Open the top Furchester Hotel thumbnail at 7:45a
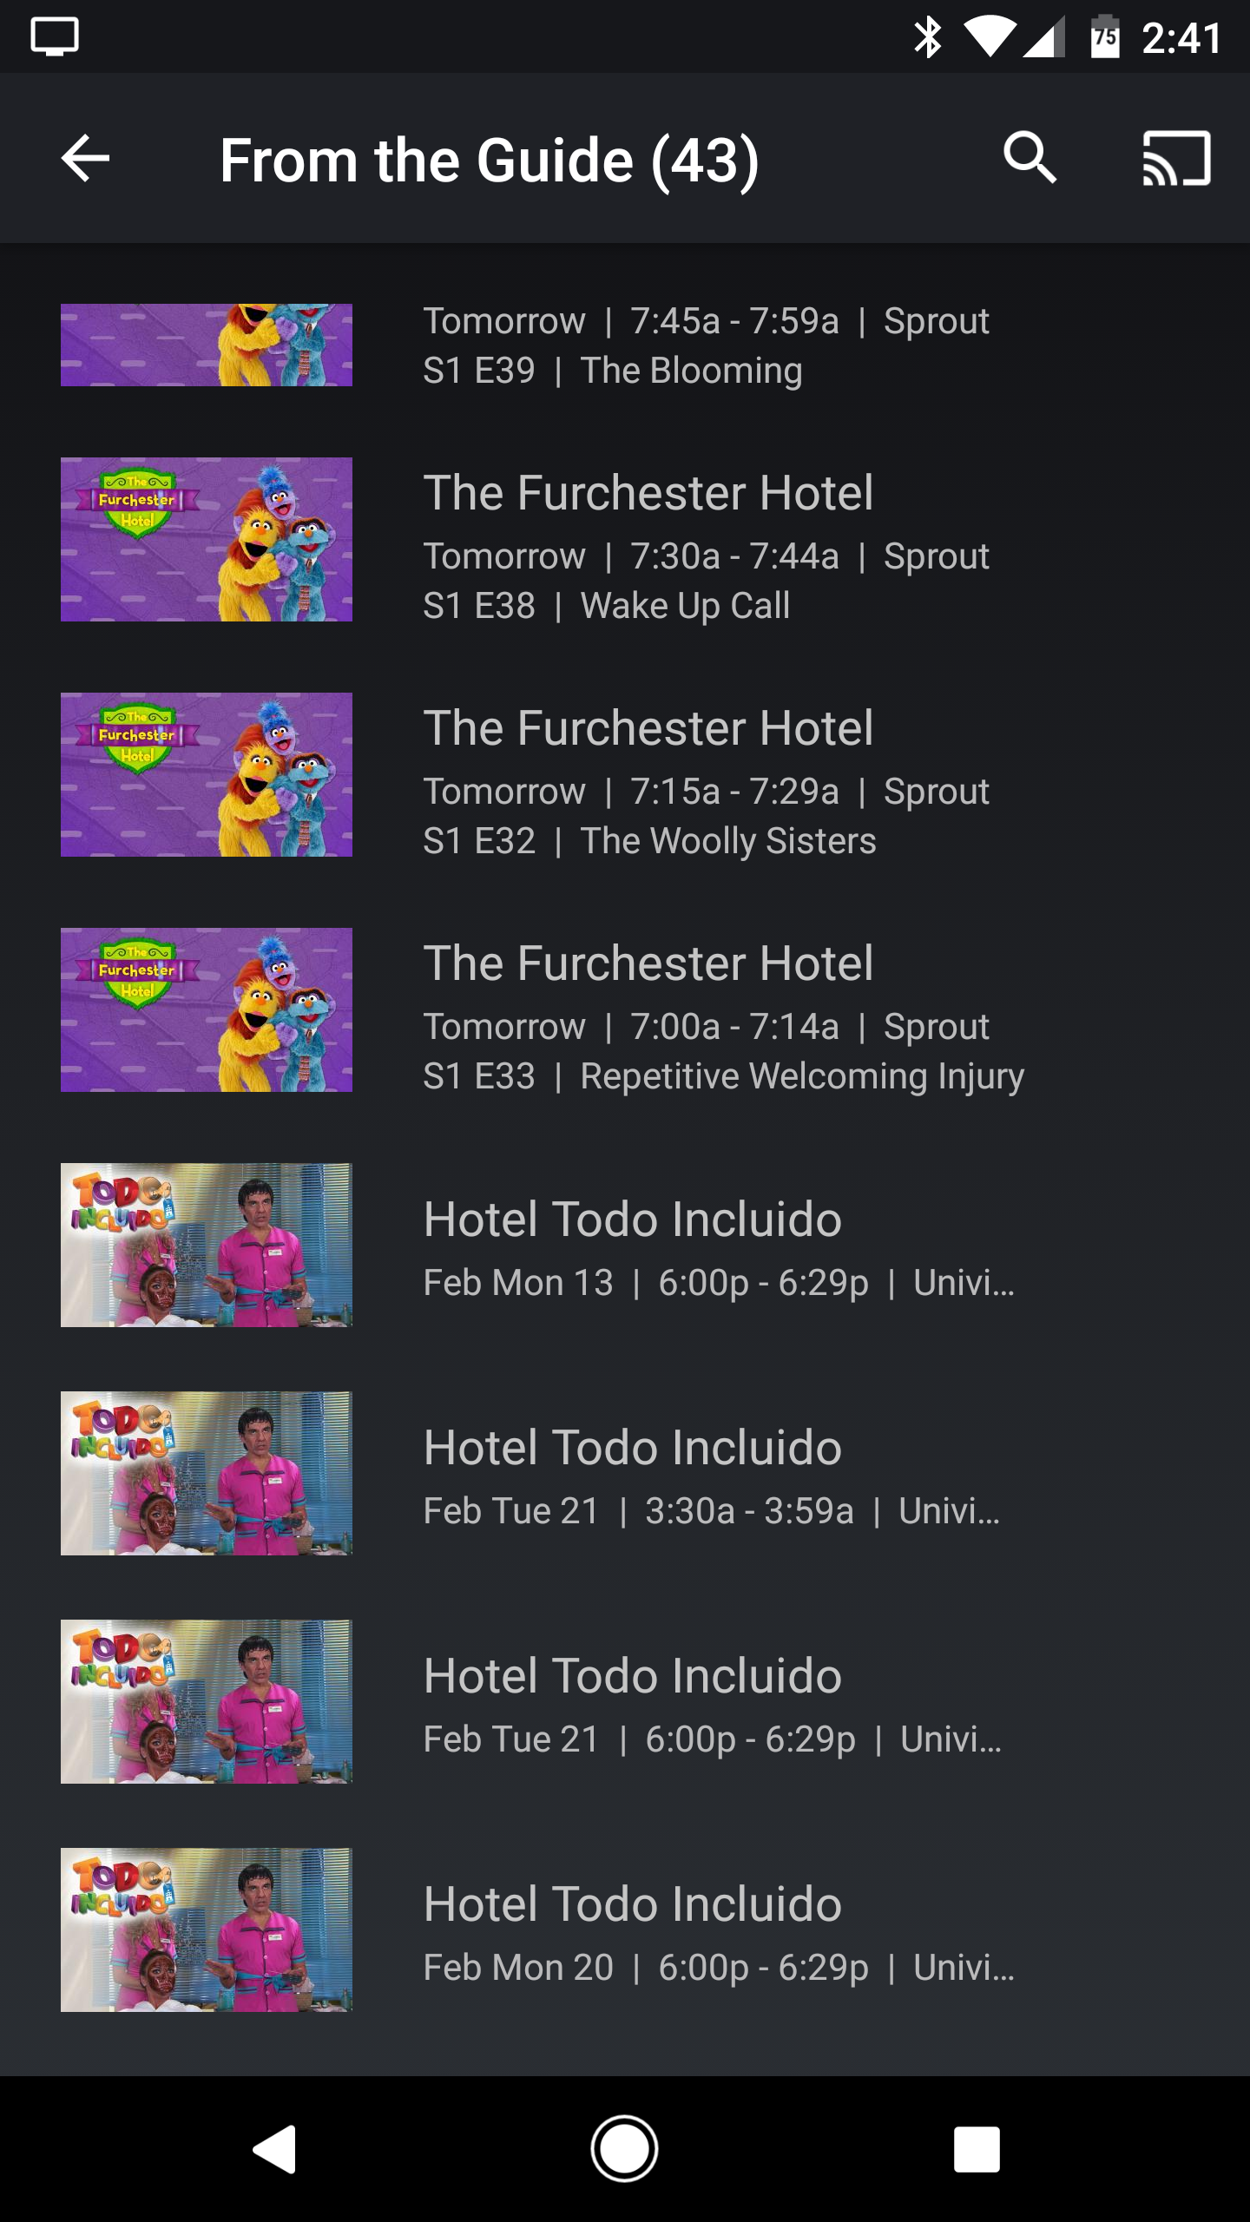The width and height of the screenshot is (1250, 2222). 207,345
